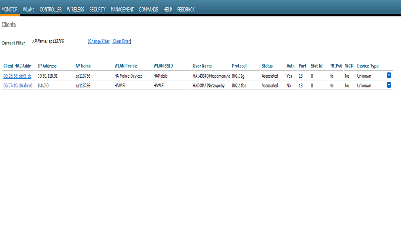The width and height of the screenshot is (401, 248).
Task: Click the HAMobile SSID cell
Action: (x=161, y=76)
